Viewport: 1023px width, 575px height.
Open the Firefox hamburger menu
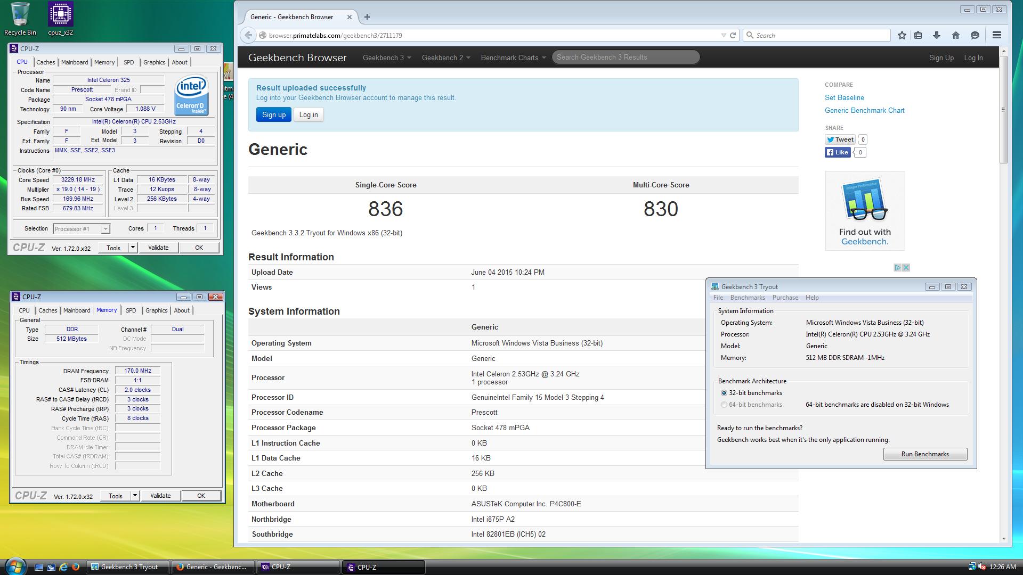(996, 35)
